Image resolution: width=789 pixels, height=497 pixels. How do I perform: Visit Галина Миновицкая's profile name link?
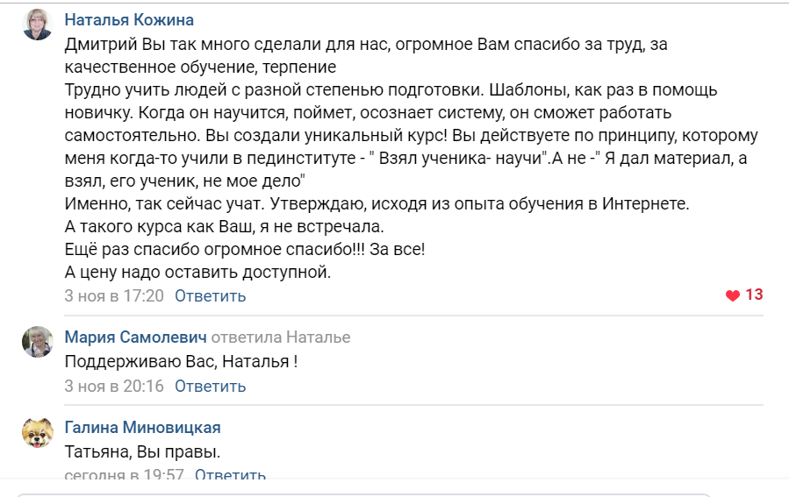(142, 428)
